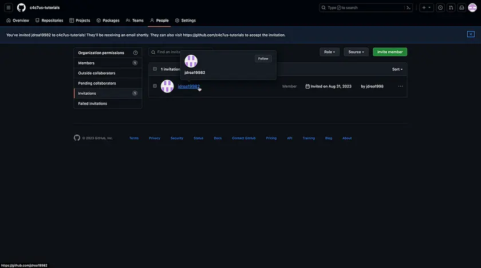Click c4c7us-tutorials organization name
Viewport: 481px width, 268px height.
pyautogui.click(x=45, y=7)
